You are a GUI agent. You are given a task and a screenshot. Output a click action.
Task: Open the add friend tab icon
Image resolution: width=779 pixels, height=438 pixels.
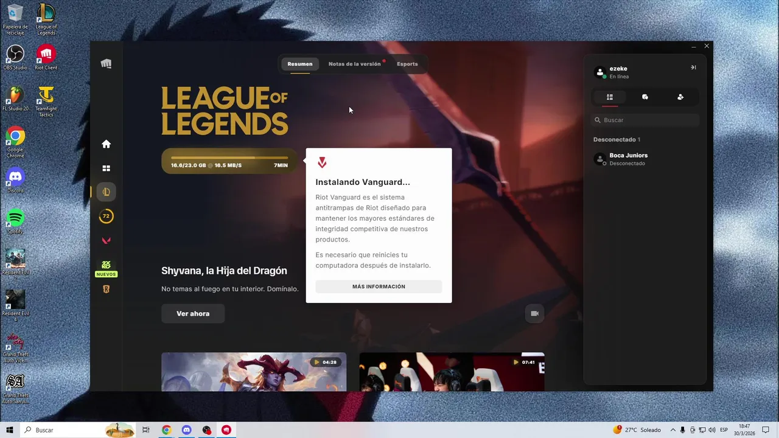(680, 97)
